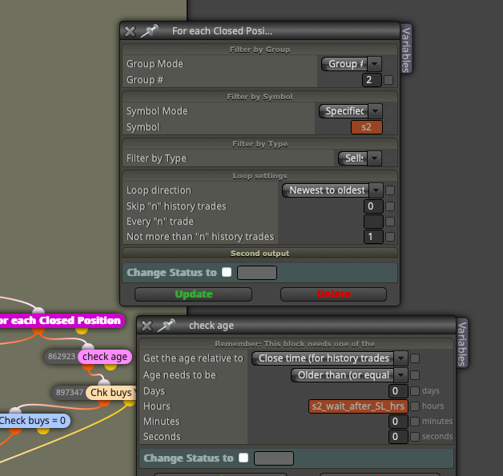Viewport: 503px width, 476px height.
Task: Click the Every n trade field
Action: click(x=373, y=222)
